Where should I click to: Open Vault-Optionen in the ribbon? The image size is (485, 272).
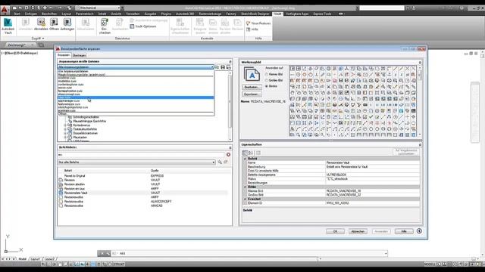(143, 26)
